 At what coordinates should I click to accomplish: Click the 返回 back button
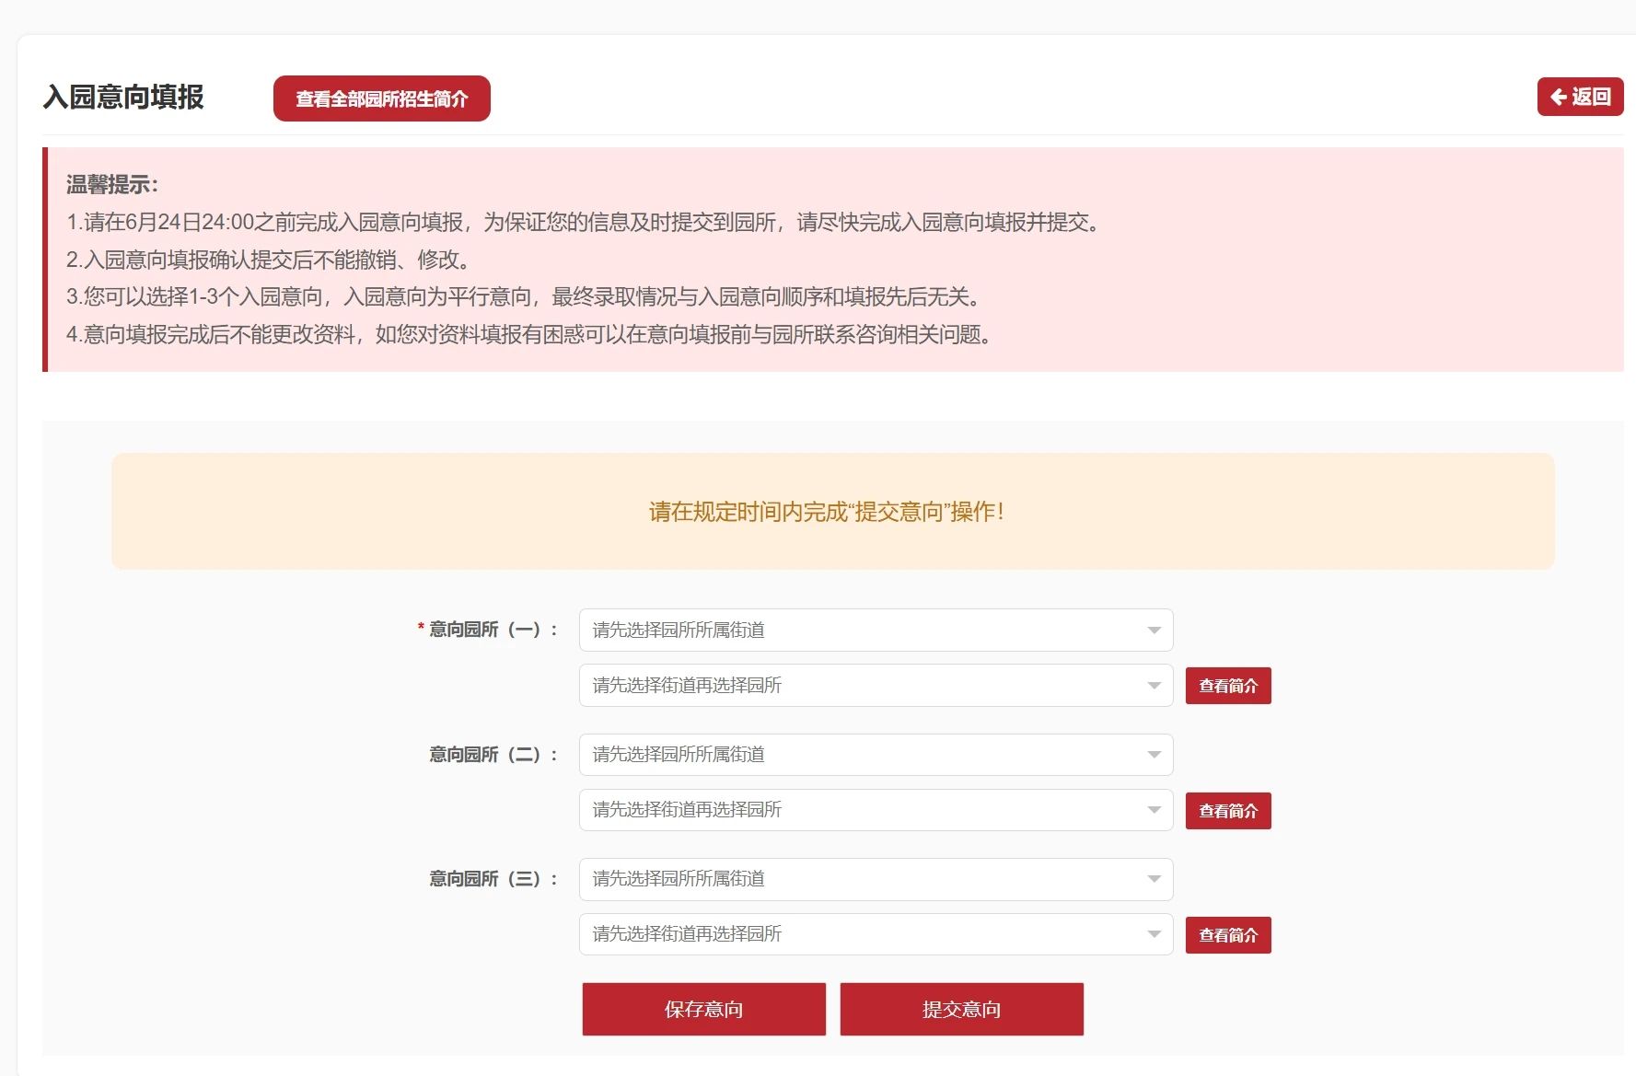point(1580,97)
